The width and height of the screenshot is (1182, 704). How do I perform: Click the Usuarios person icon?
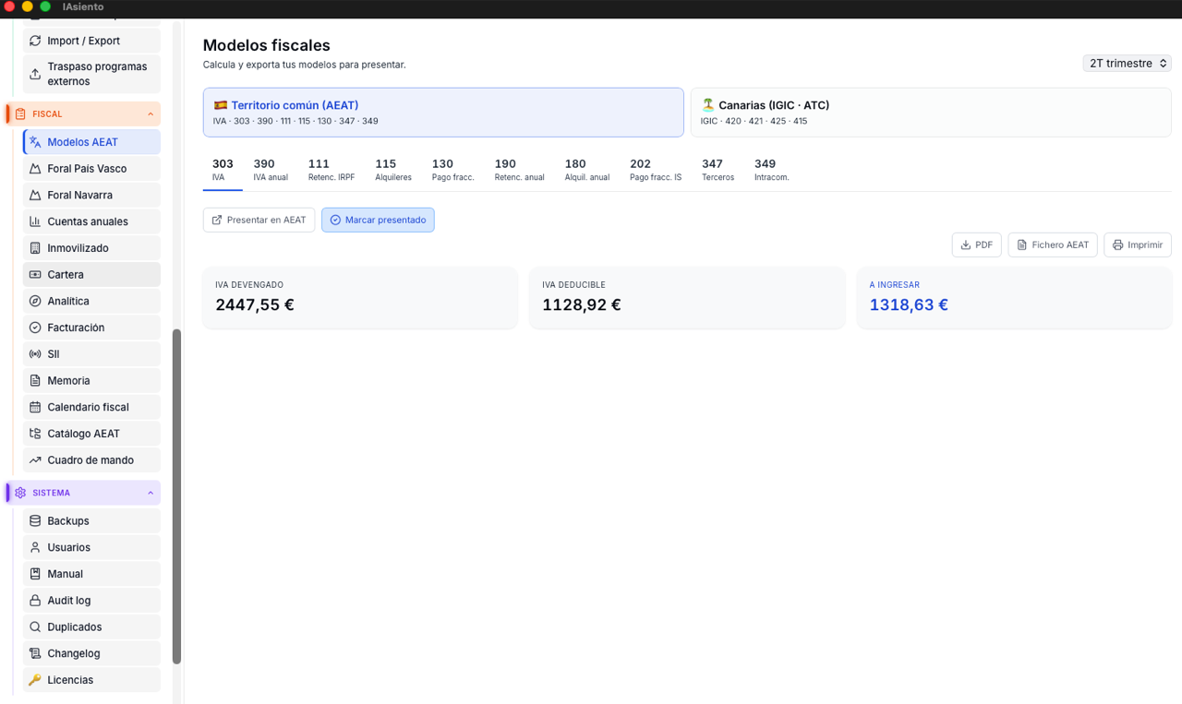[x=35, y=547]
